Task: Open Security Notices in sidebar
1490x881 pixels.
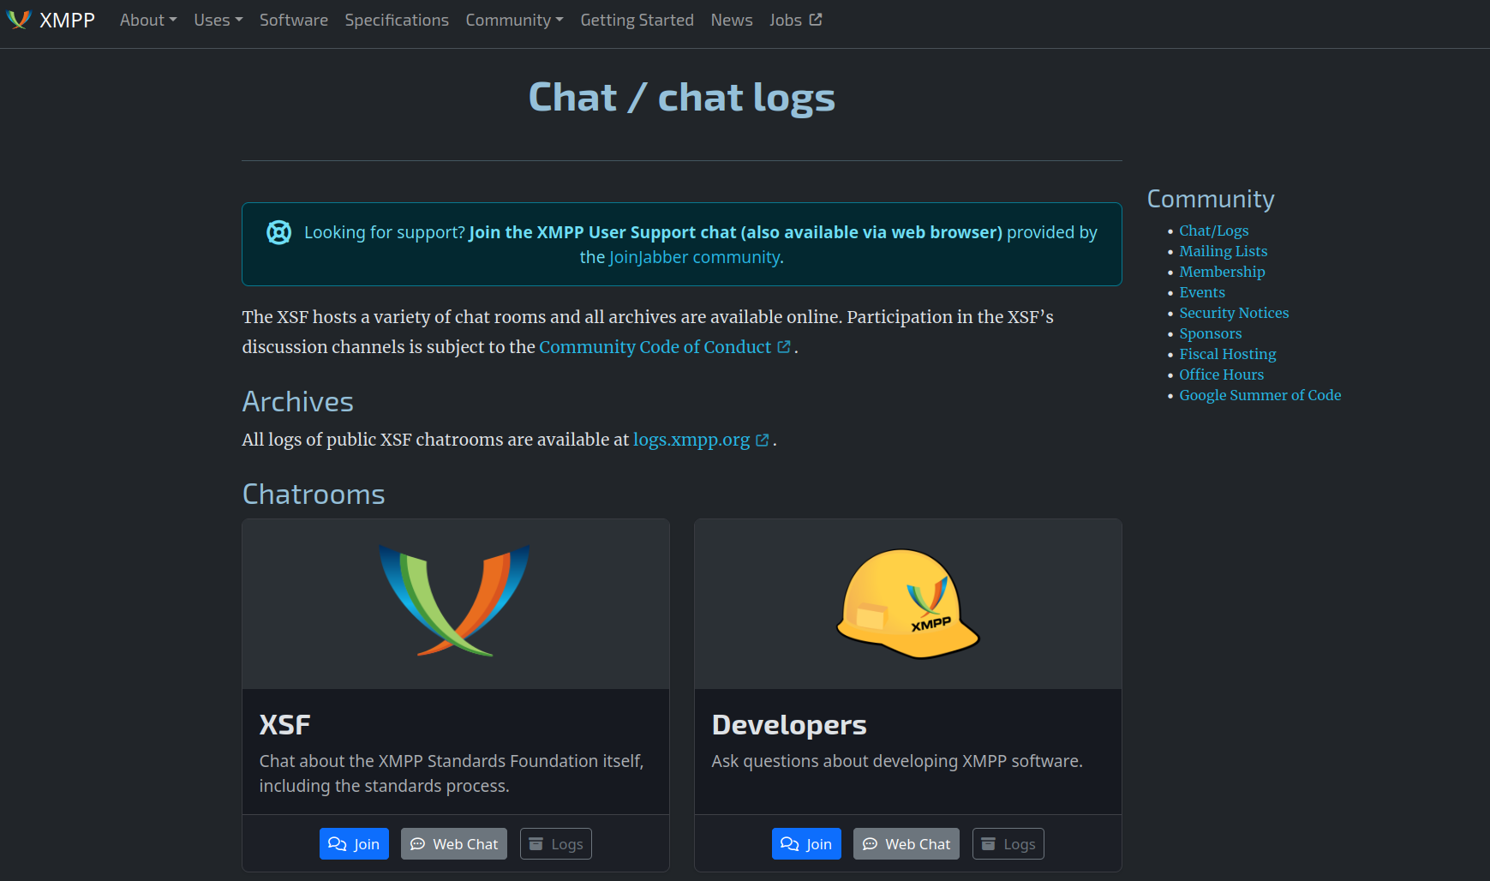Action: [x=1234, y=313]
